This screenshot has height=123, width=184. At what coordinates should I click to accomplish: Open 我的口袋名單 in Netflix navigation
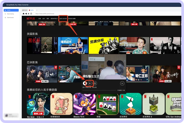pyautogui.click(x=63, y=19)
